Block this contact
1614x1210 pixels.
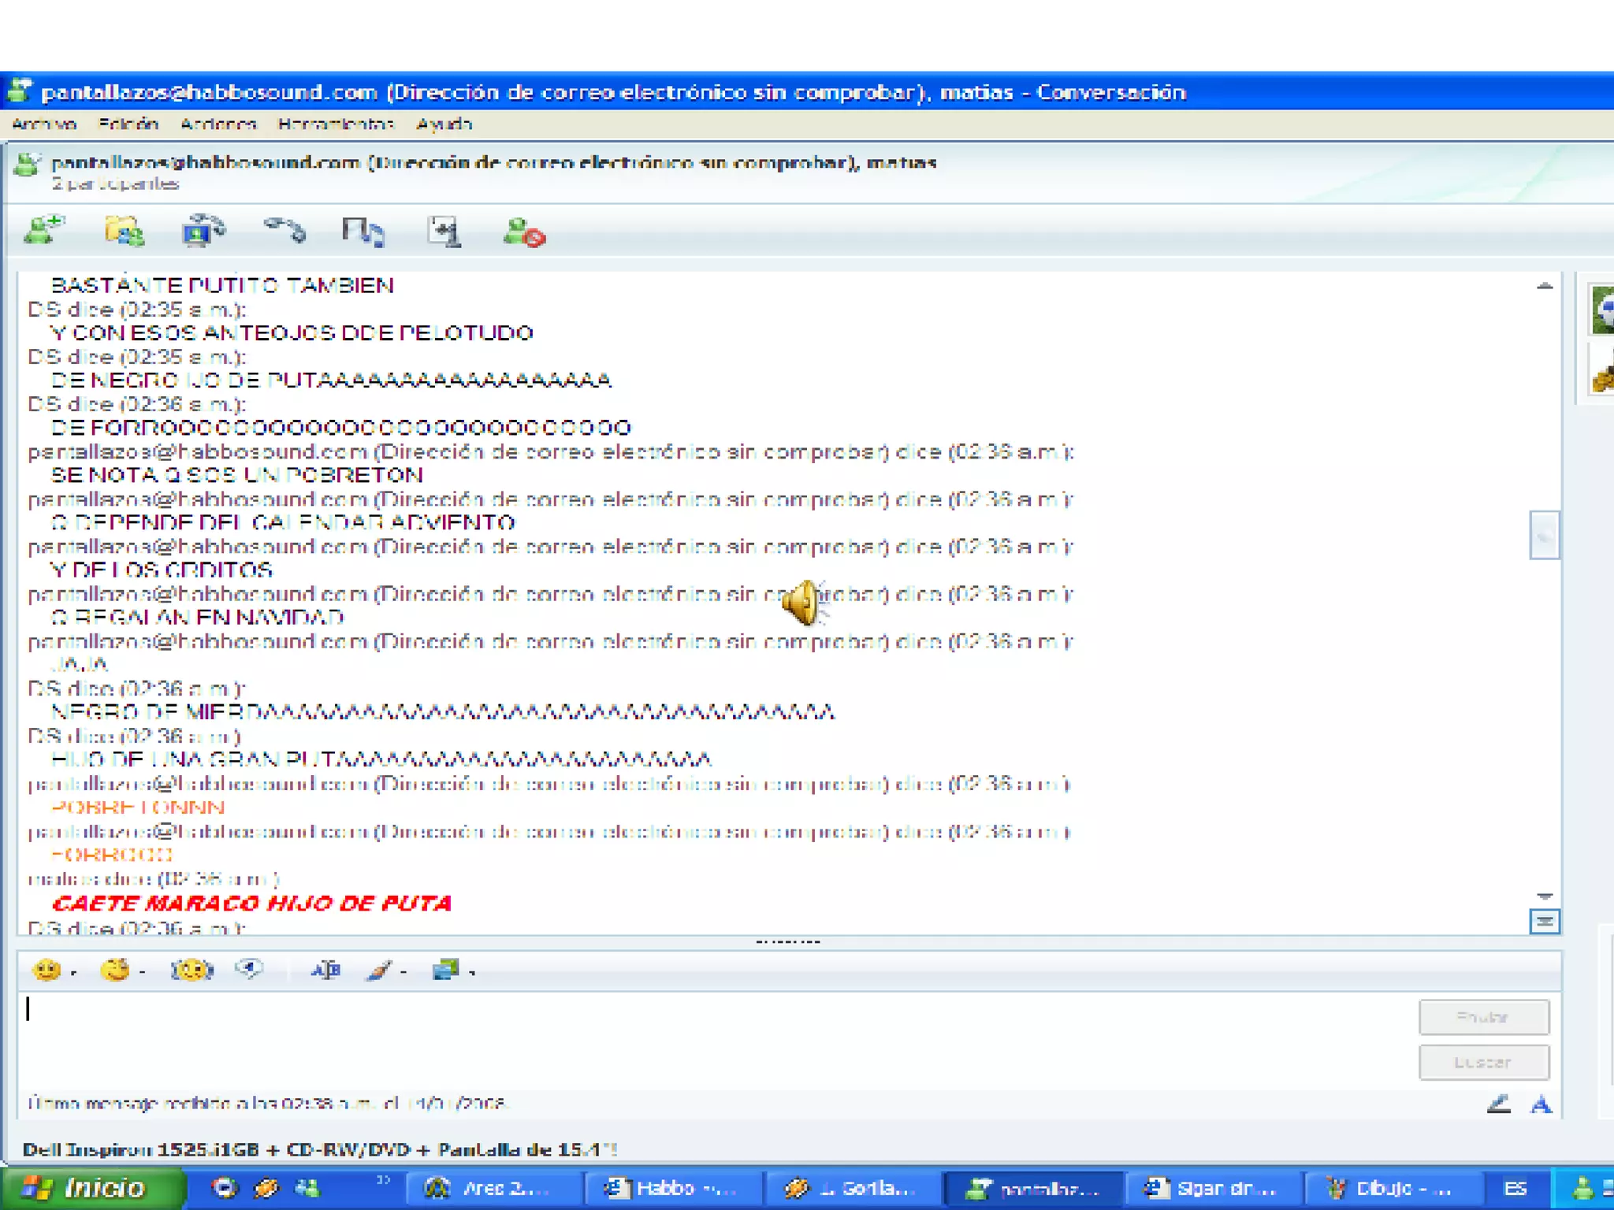(x=523, y=233)
